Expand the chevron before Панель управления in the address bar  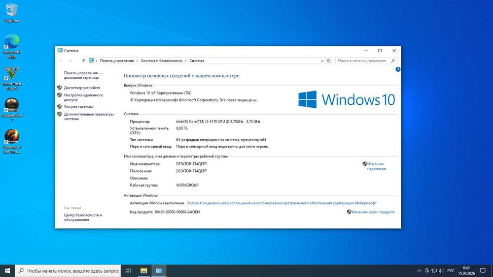point(97,61)
